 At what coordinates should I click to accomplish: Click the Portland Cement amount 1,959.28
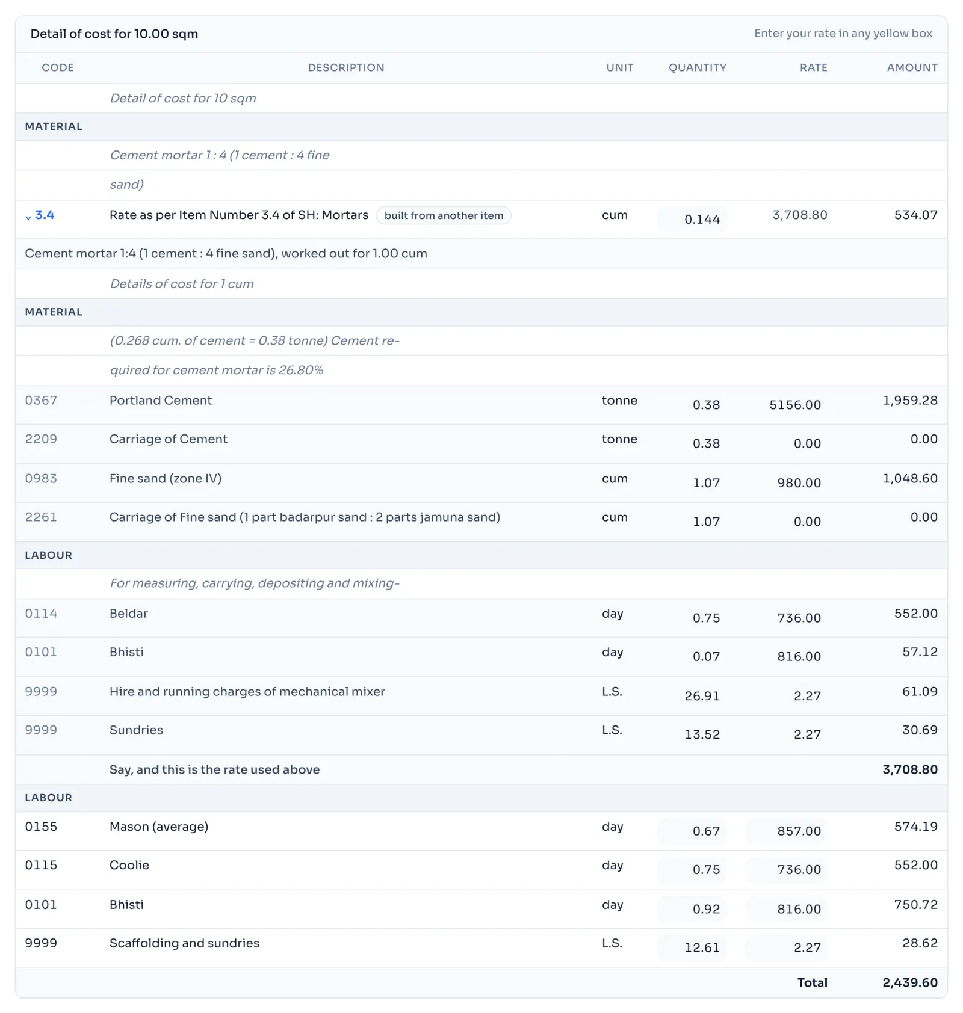[x=910, y=401]
